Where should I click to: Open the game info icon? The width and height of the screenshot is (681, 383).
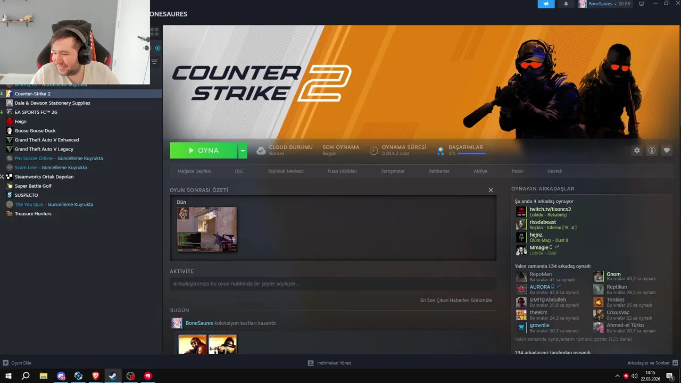pyautogui.click(x=652, y=151)
